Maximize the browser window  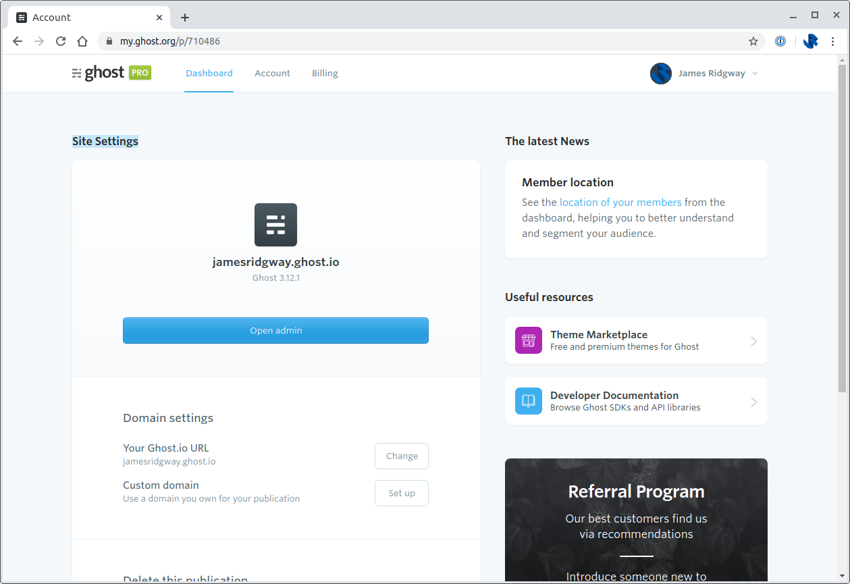click(x=815, y=15)
